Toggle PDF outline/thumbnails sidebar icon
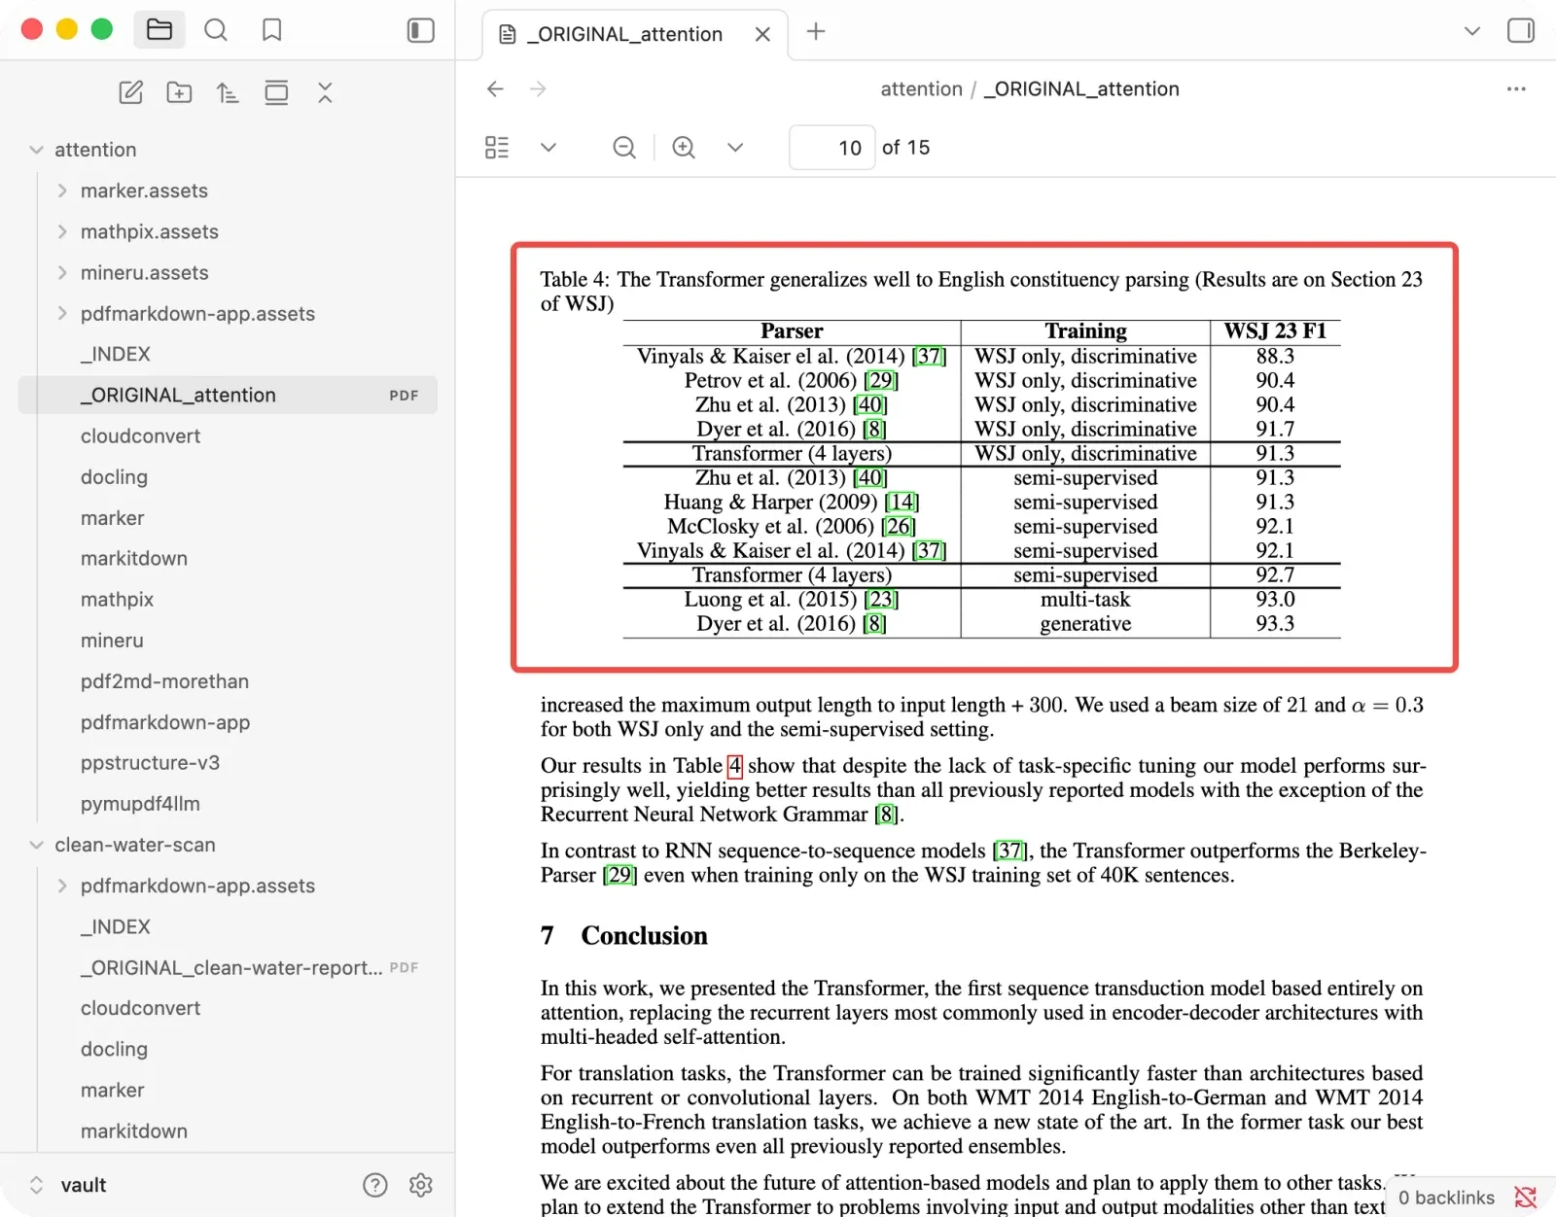 tap(497, 148)
